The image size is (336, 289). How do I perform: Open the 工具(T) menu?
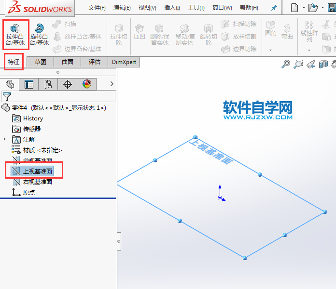[196, 8]
